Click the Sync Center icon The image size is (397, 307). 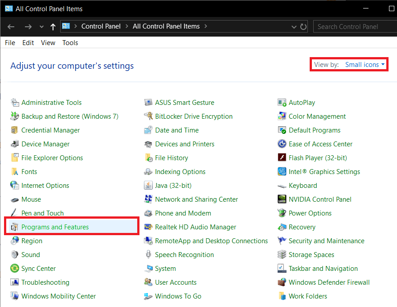click(x=15, y=269)
